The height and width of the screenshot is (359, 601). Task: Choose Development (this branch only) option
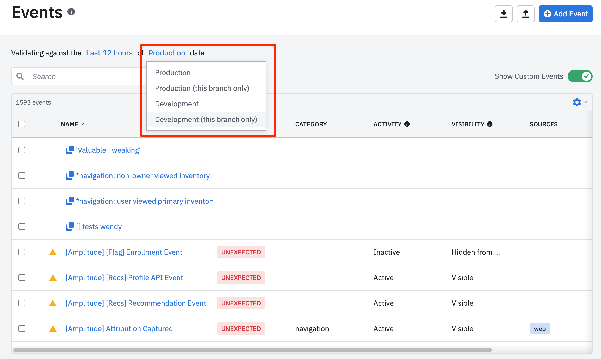206,119
